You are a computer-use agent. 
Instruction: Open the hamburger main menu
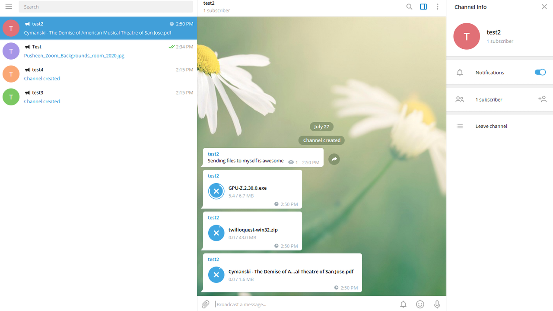click(x=9, y=7)
